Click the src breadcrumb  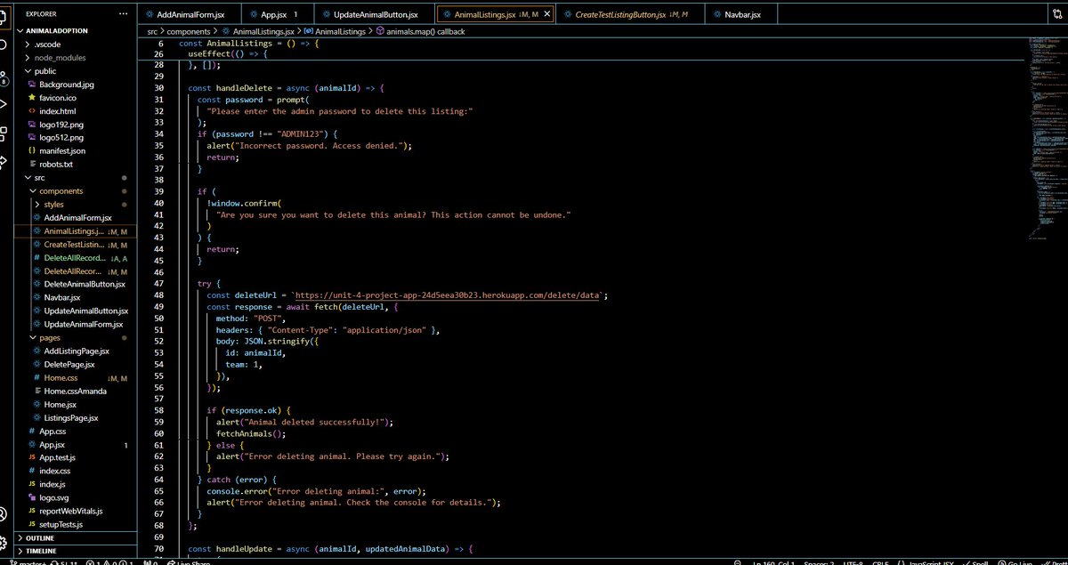153,31
